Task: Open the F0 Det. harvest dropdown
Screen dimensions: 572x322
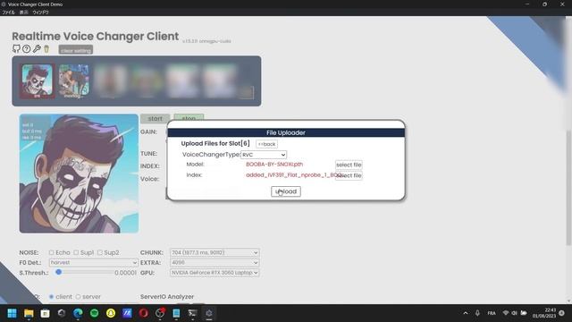Action: point(94,262)
